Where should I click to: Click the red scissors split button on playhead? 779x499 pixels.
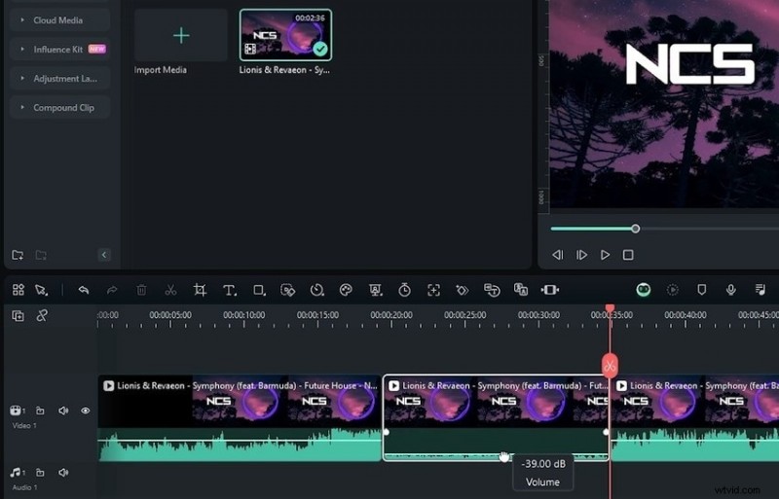coord(610,367)
